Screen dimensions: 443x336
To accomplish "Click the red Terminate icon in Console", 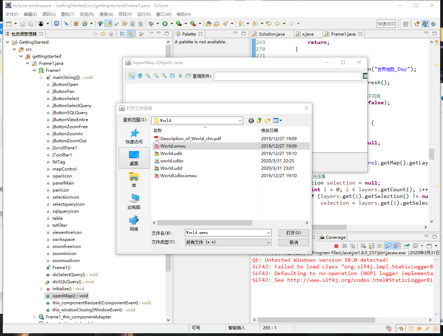I will pos(336,246).
